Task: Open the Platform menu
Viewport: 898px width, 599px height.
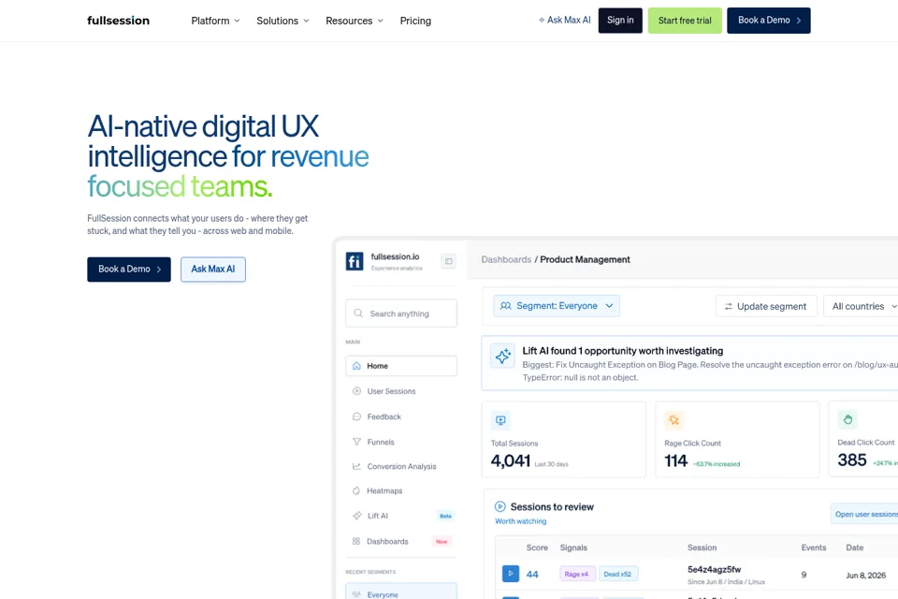Action: click(x=215, y=21)
